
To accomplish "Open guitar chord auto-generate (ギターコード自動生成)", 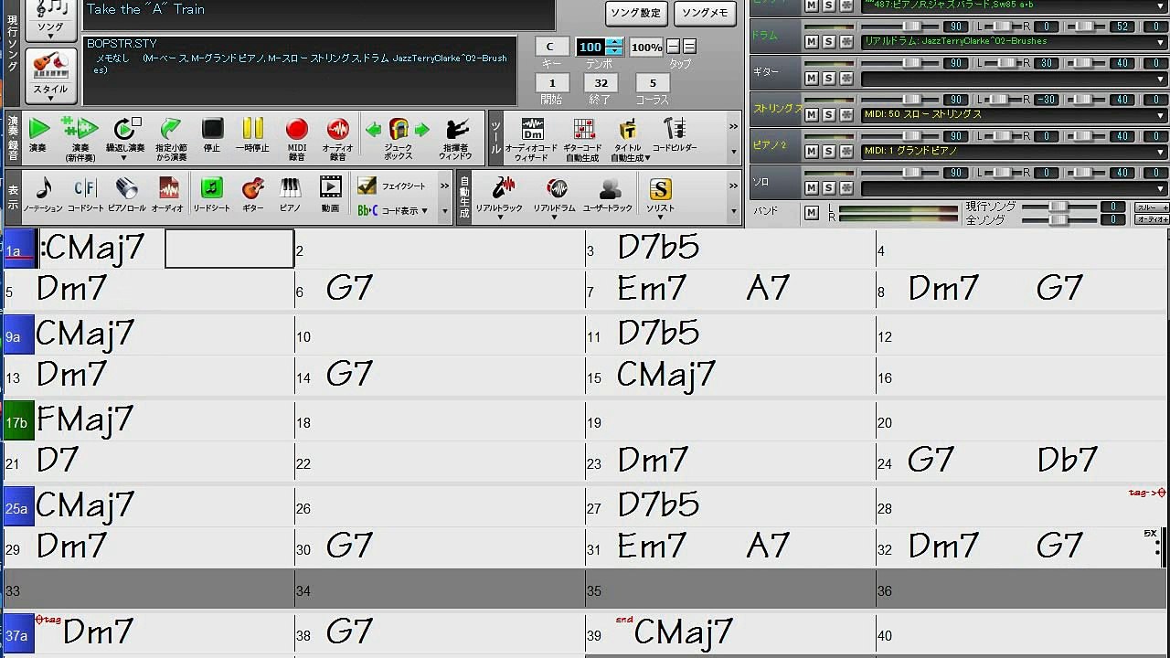I will pyautogui.click(x=583, y=138).
